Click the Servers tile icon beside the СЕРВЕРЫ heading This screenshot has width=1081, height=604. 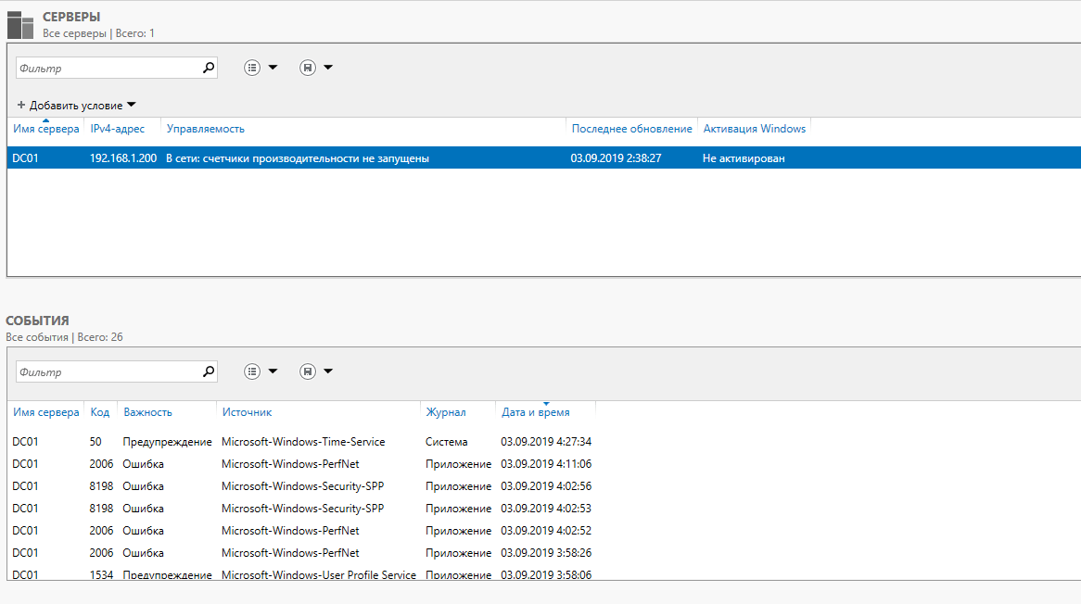point(20,24)
